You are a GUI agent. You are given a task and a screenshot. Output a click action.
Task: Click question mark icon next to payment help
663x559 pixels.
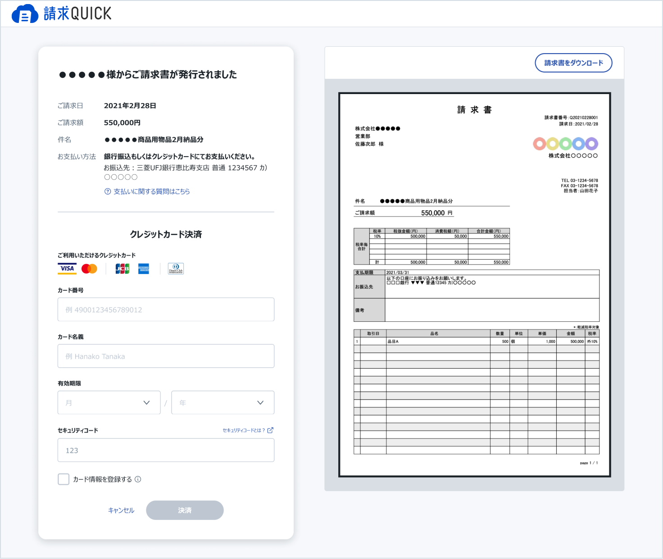pos(108,191)
